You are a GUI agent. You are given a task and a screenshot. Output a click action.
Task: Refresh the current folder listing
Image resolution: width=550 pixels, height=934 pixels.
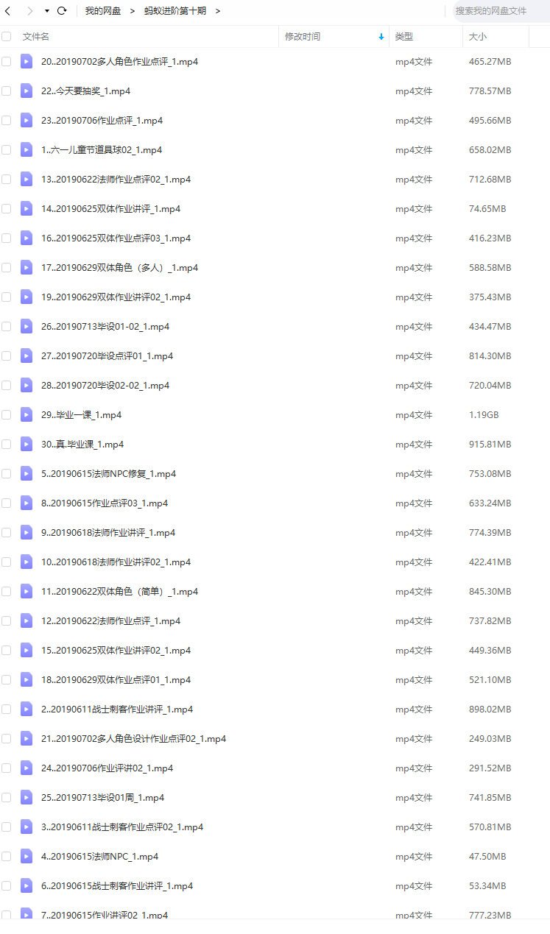tap(62, 11)
